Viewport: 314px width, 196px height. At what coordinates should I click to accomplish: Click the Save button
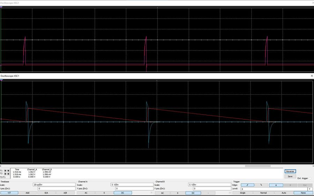290,177
